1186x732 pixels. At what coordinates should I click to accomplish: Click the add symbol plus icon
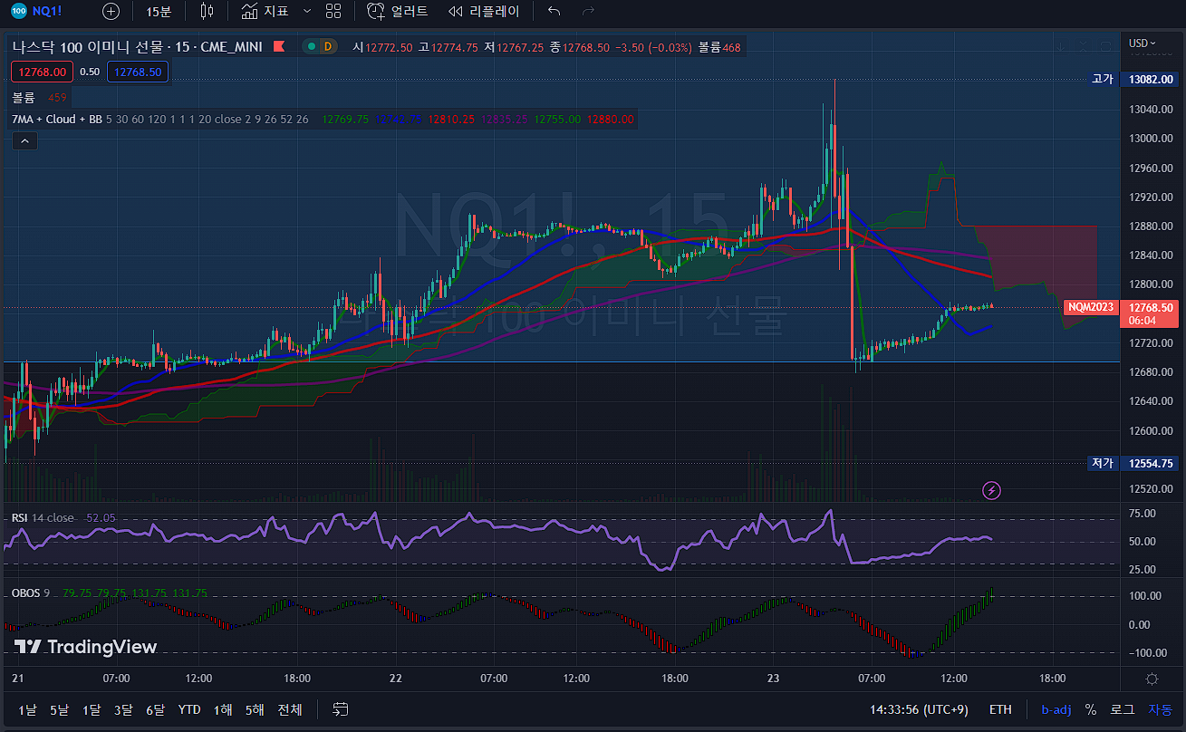[111, 12]
